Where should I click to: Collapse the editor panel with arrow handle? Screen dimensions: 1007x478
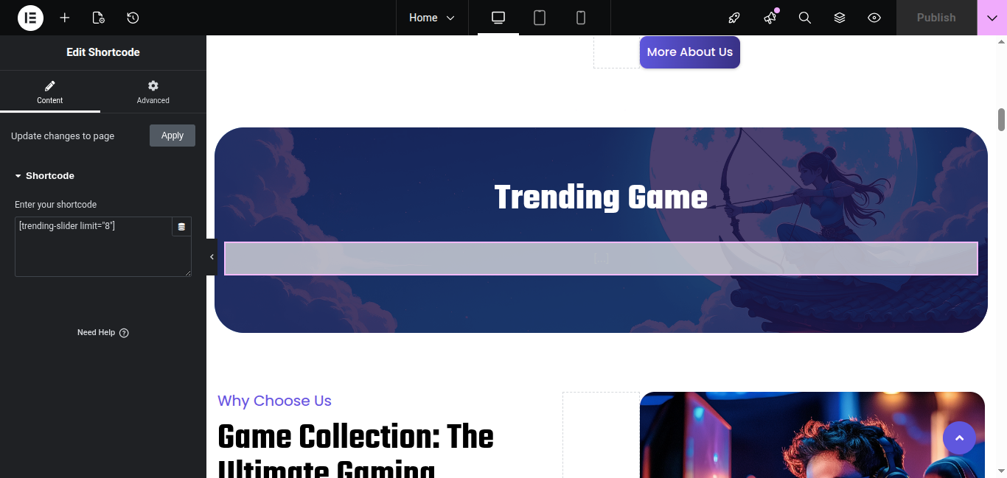pyautogui.click(x=212, y=257)
